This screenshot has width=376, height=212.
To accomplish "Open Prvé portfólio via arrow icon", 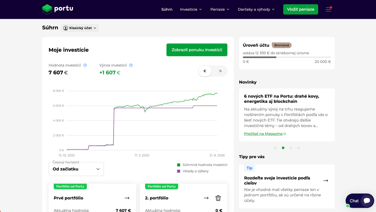I will (127, 198).
